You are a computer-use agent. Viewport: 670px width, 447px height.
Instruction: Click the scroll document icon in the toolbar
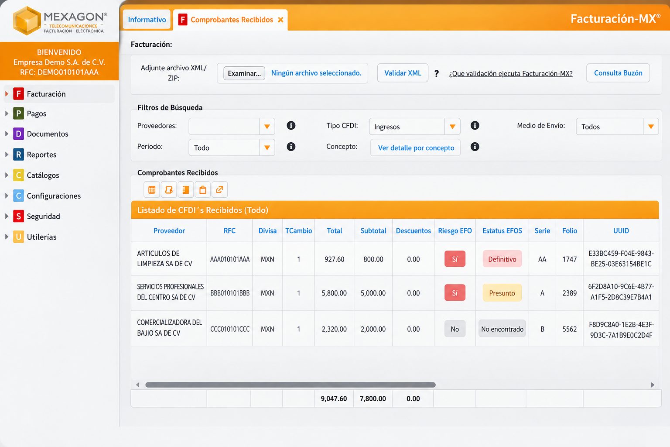(169, 190)
